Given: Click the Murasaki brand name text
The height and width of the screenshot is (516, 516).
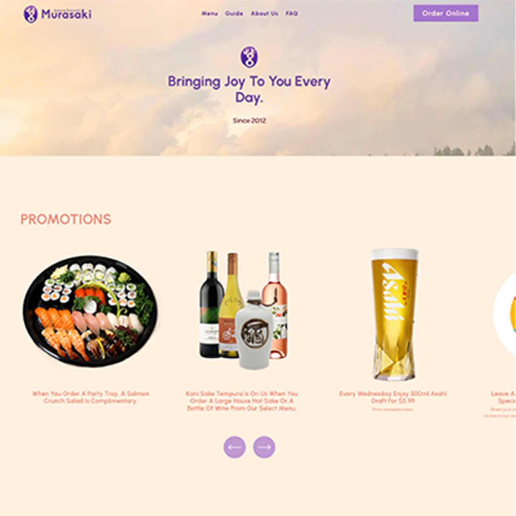Looking at the screenshot, I should (66, 14).
